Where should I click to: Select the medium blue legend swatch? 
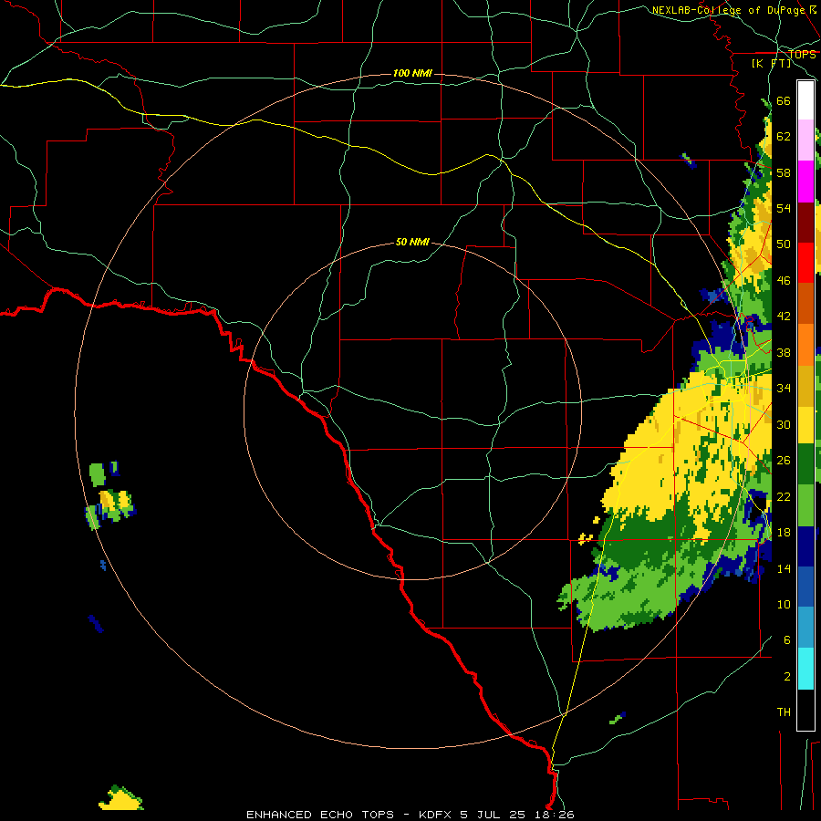point(805,587)
